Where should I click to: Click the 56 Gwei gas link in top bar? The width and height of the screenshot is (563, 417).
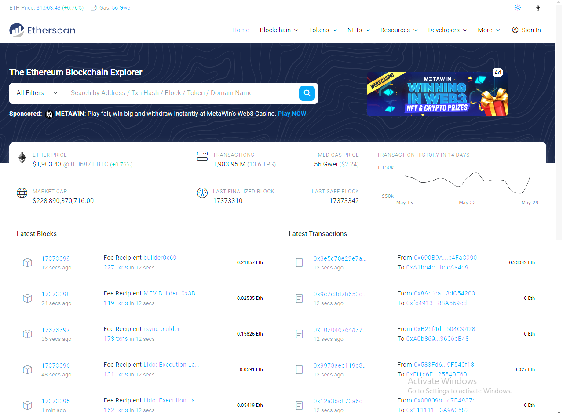[121, 8]
